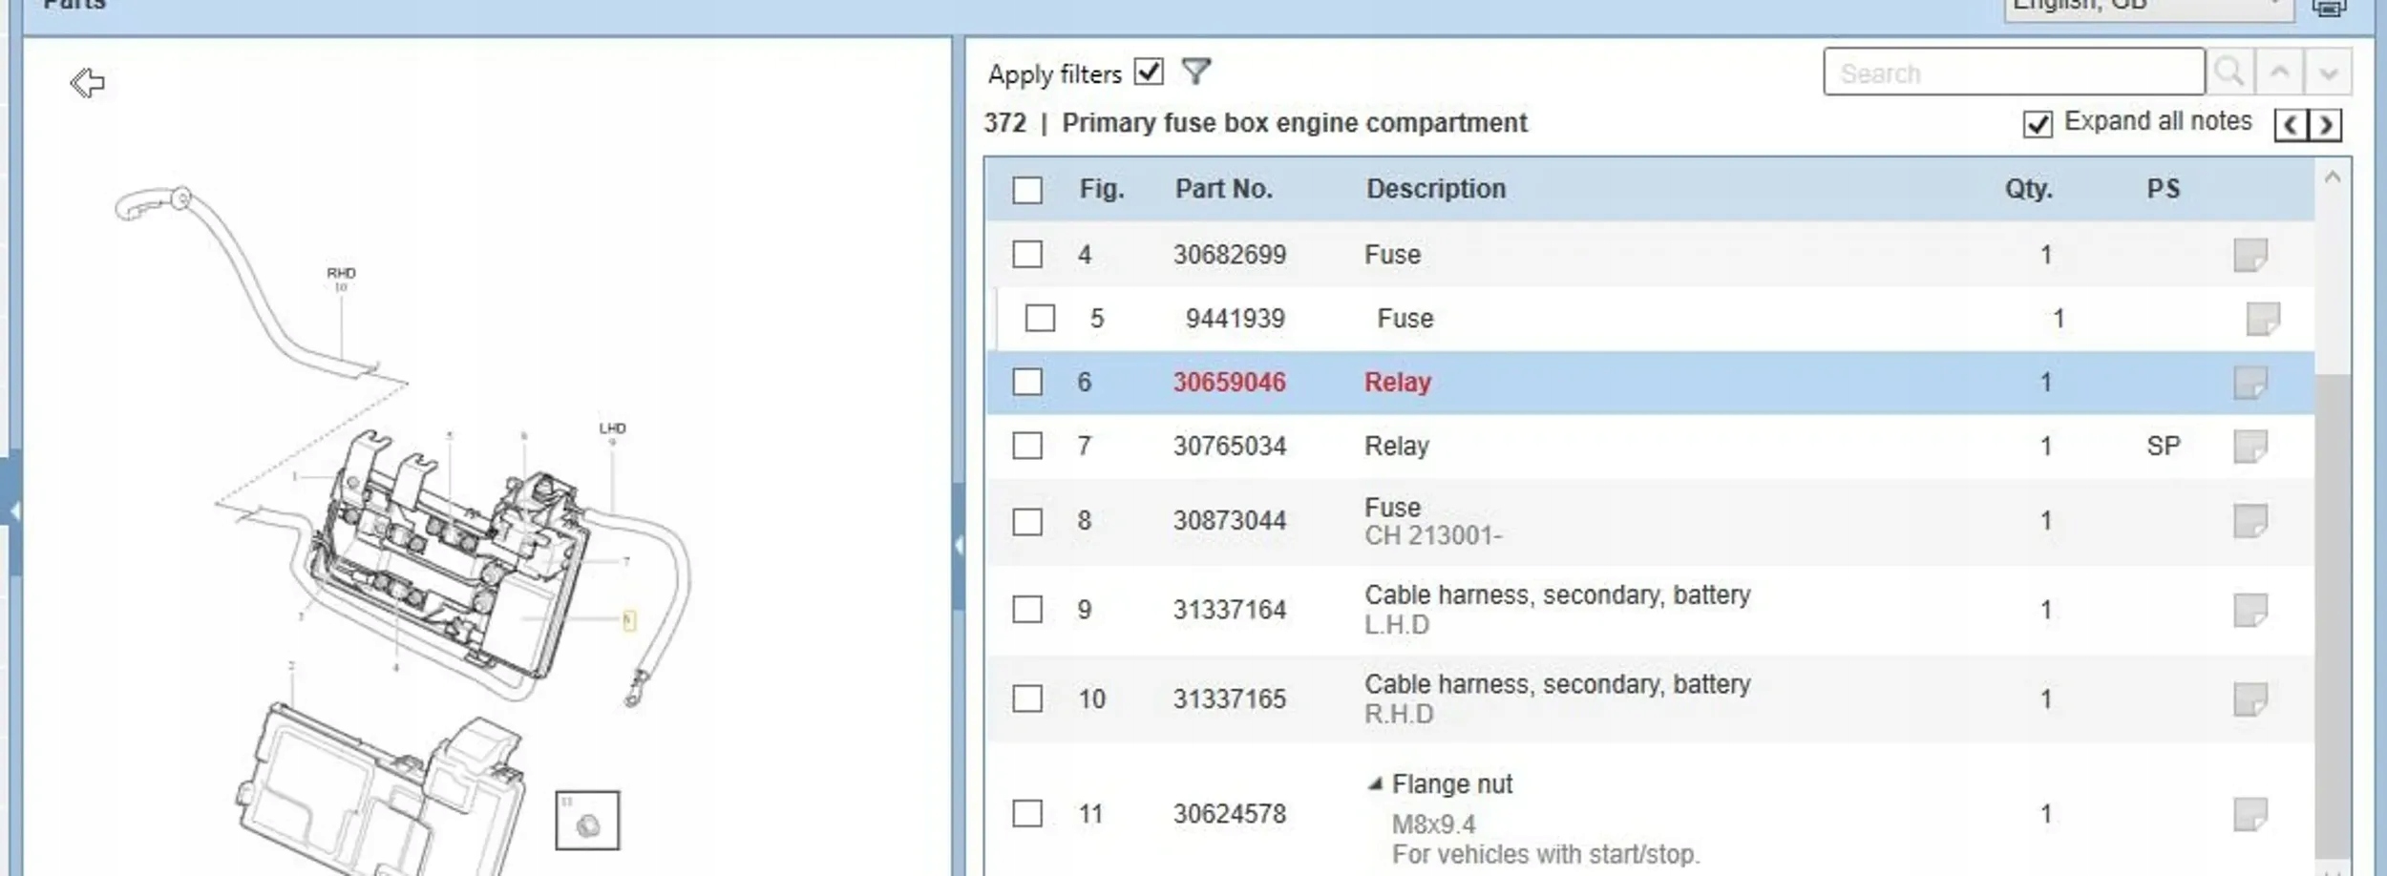
Task: Click the Description column header
Action: [x=1435, y=189]
